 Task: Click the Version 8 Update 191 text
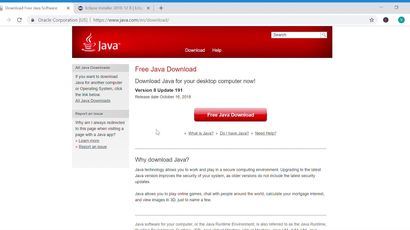click(x=159, y=90)
